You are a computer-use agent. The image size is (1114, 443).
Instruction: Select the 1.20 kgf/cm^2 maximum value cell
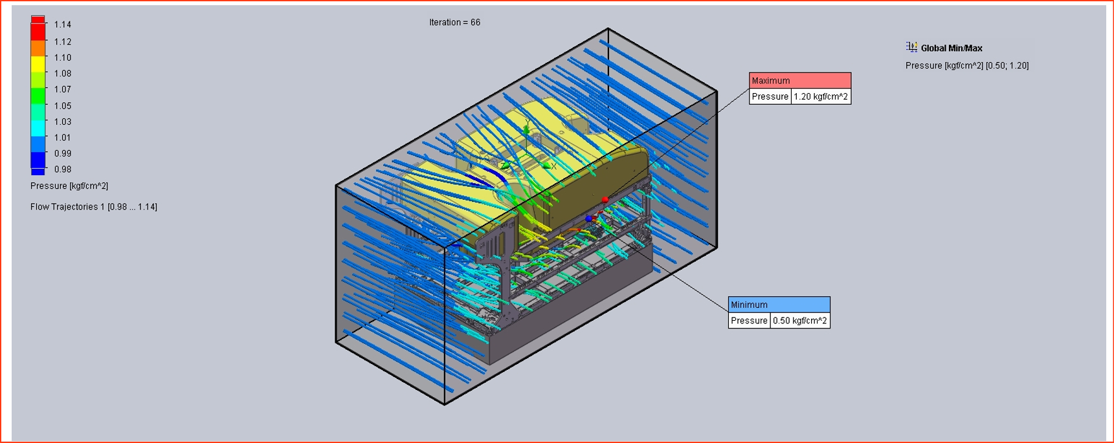point(820,97)
